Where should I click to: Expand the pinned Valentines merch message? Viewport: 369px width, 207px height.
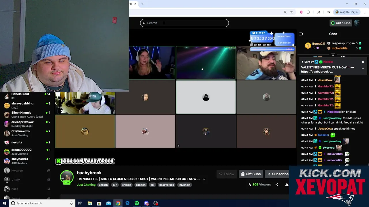click(363, 69)
